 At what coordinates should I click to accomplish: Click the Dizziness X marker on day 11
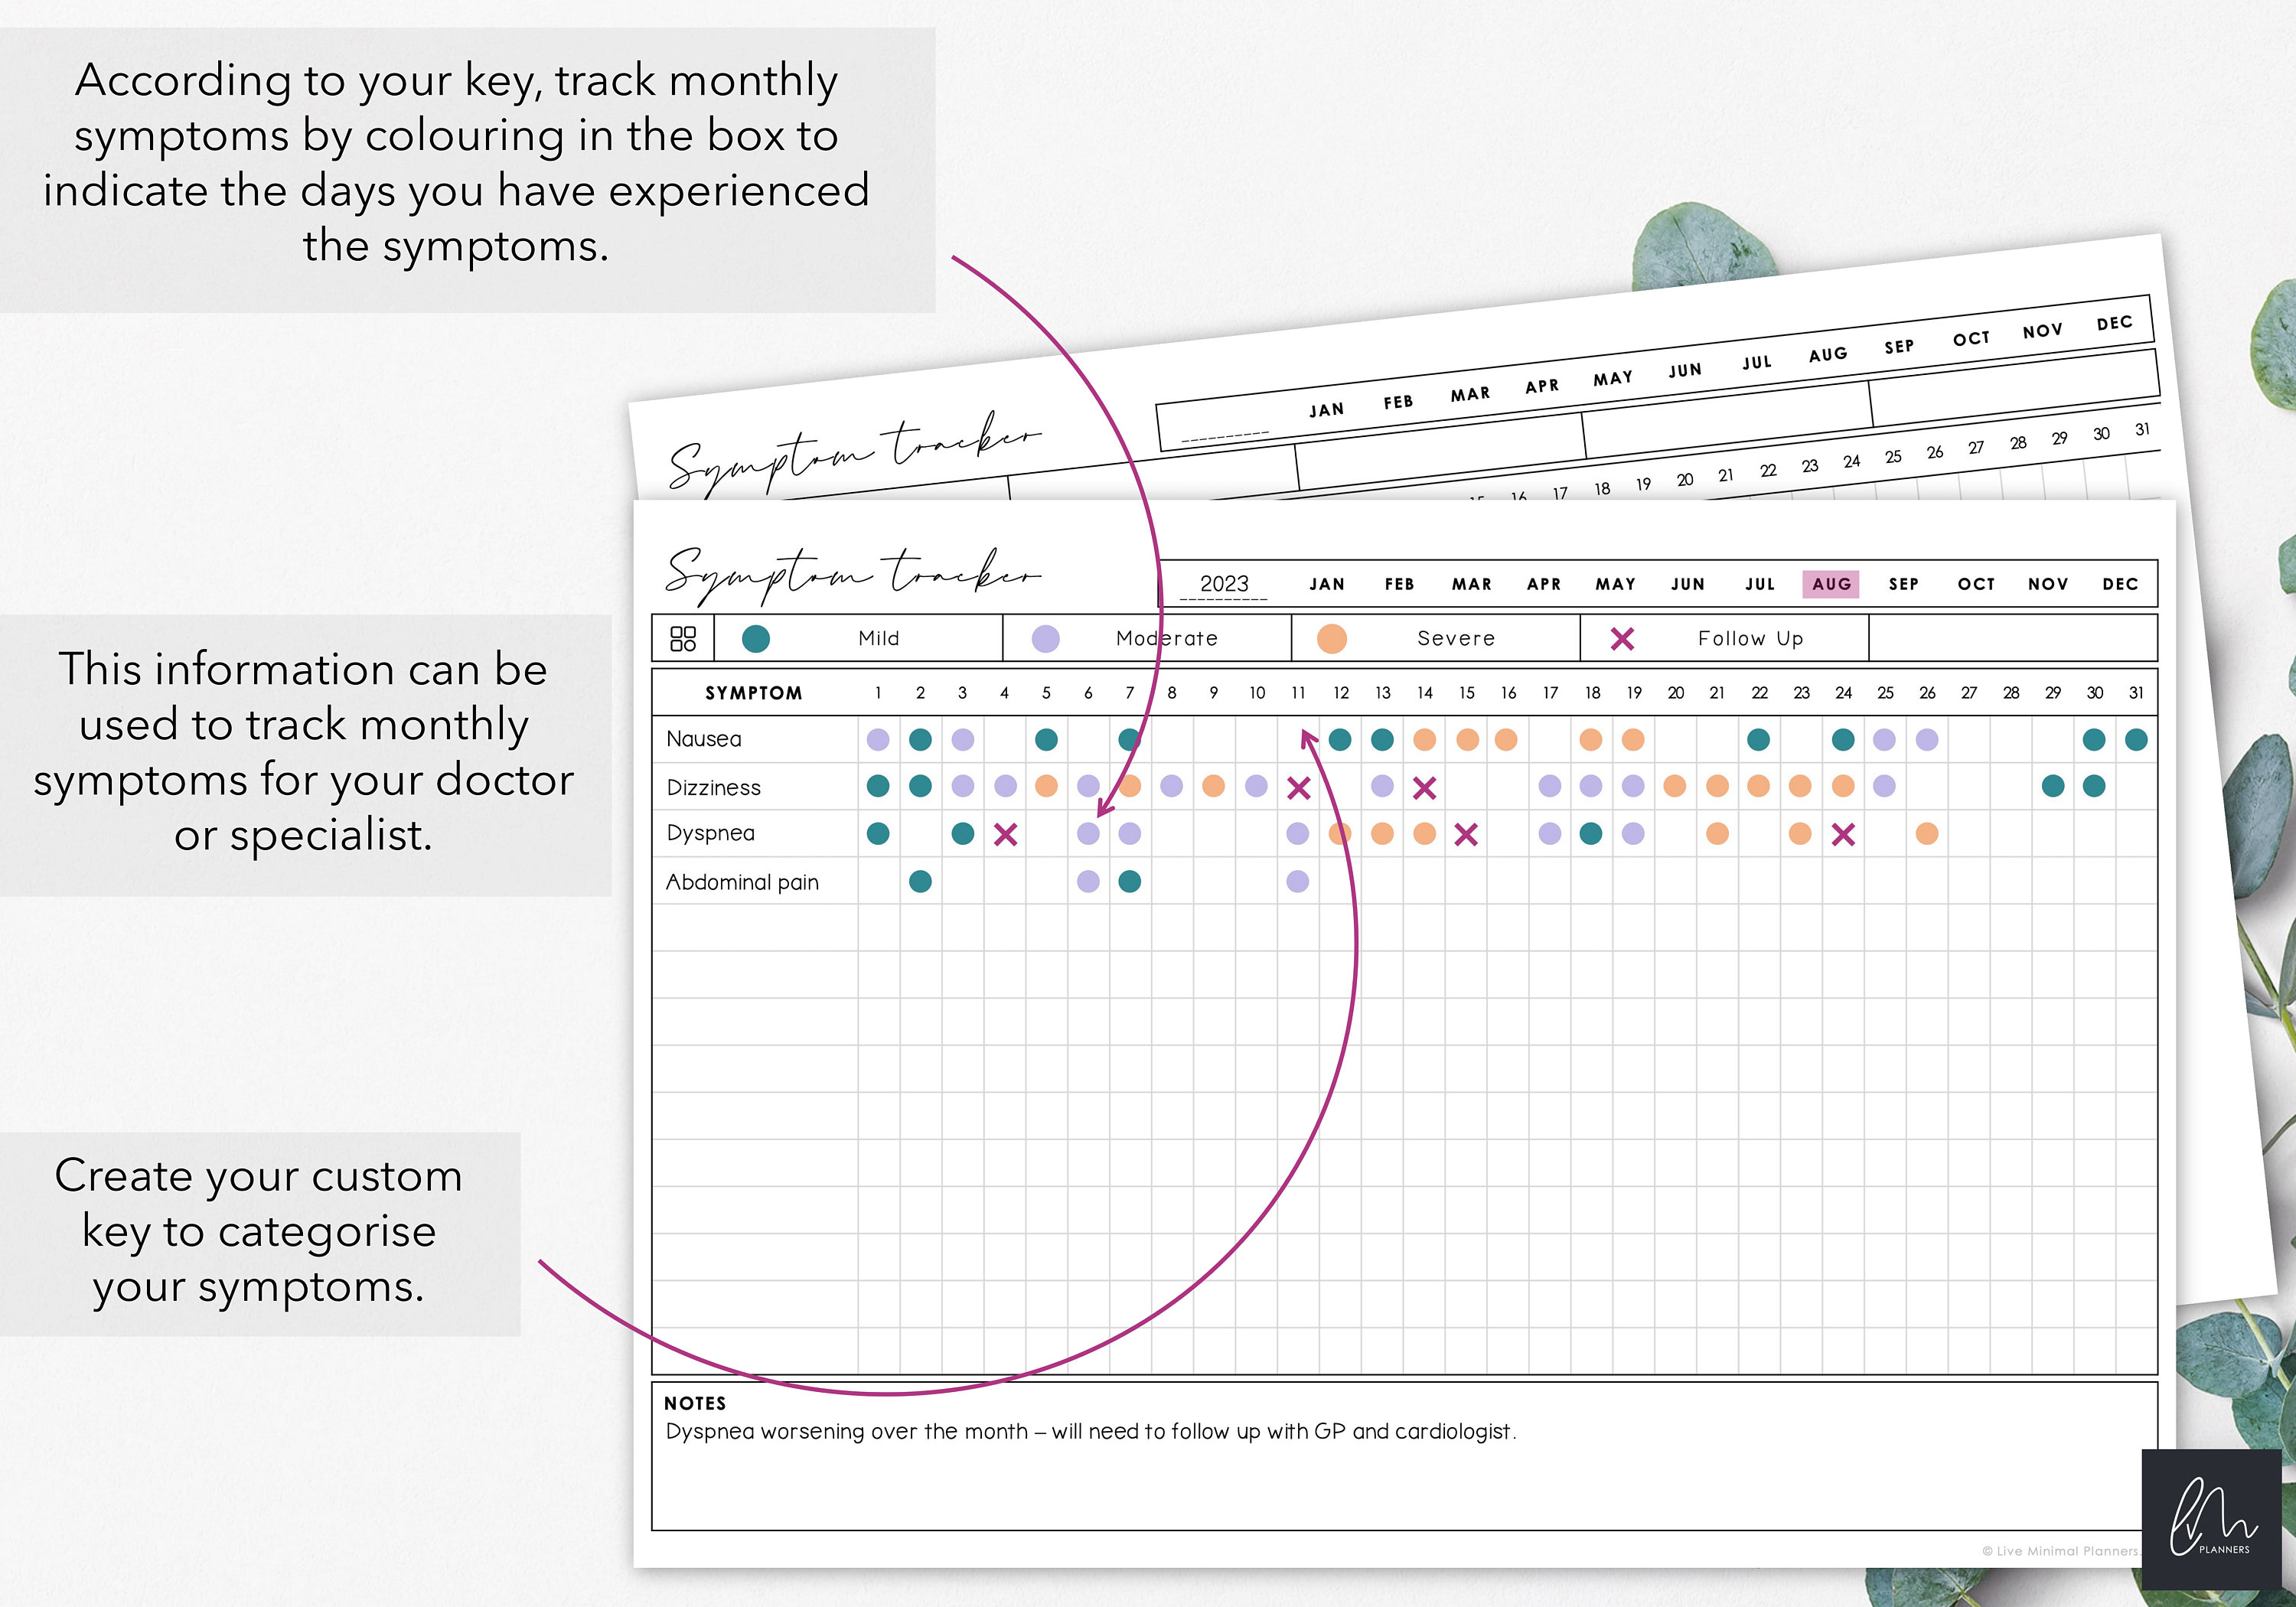click(1300, 787)
